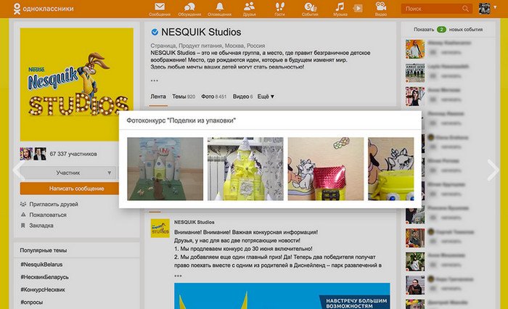The height and width of the screenshot is (309, 508).
Task: Open the user avatar in top bar
Action: pos(484,9)
